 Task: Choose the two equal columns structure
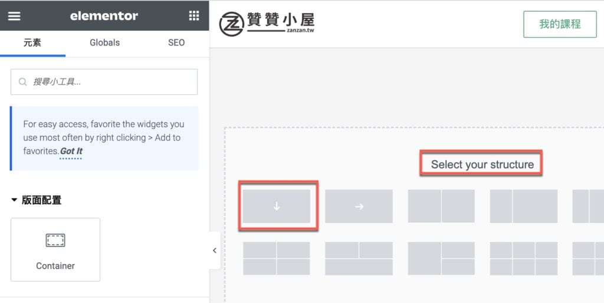(441, 207)
